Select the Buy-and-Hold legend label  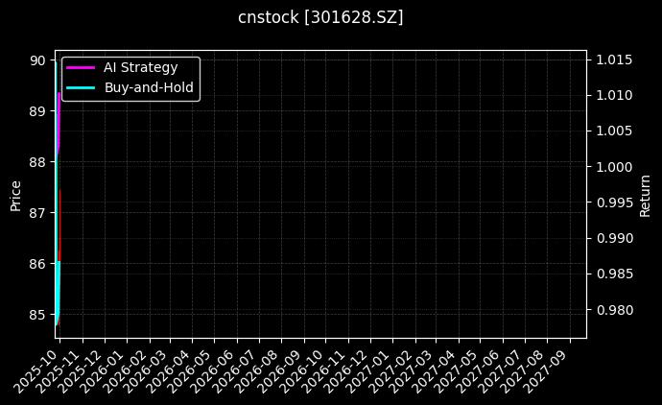(x=149, y=87)
